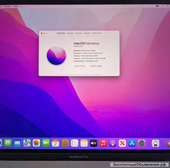Click the Processor specification line

tap(88, 53)
